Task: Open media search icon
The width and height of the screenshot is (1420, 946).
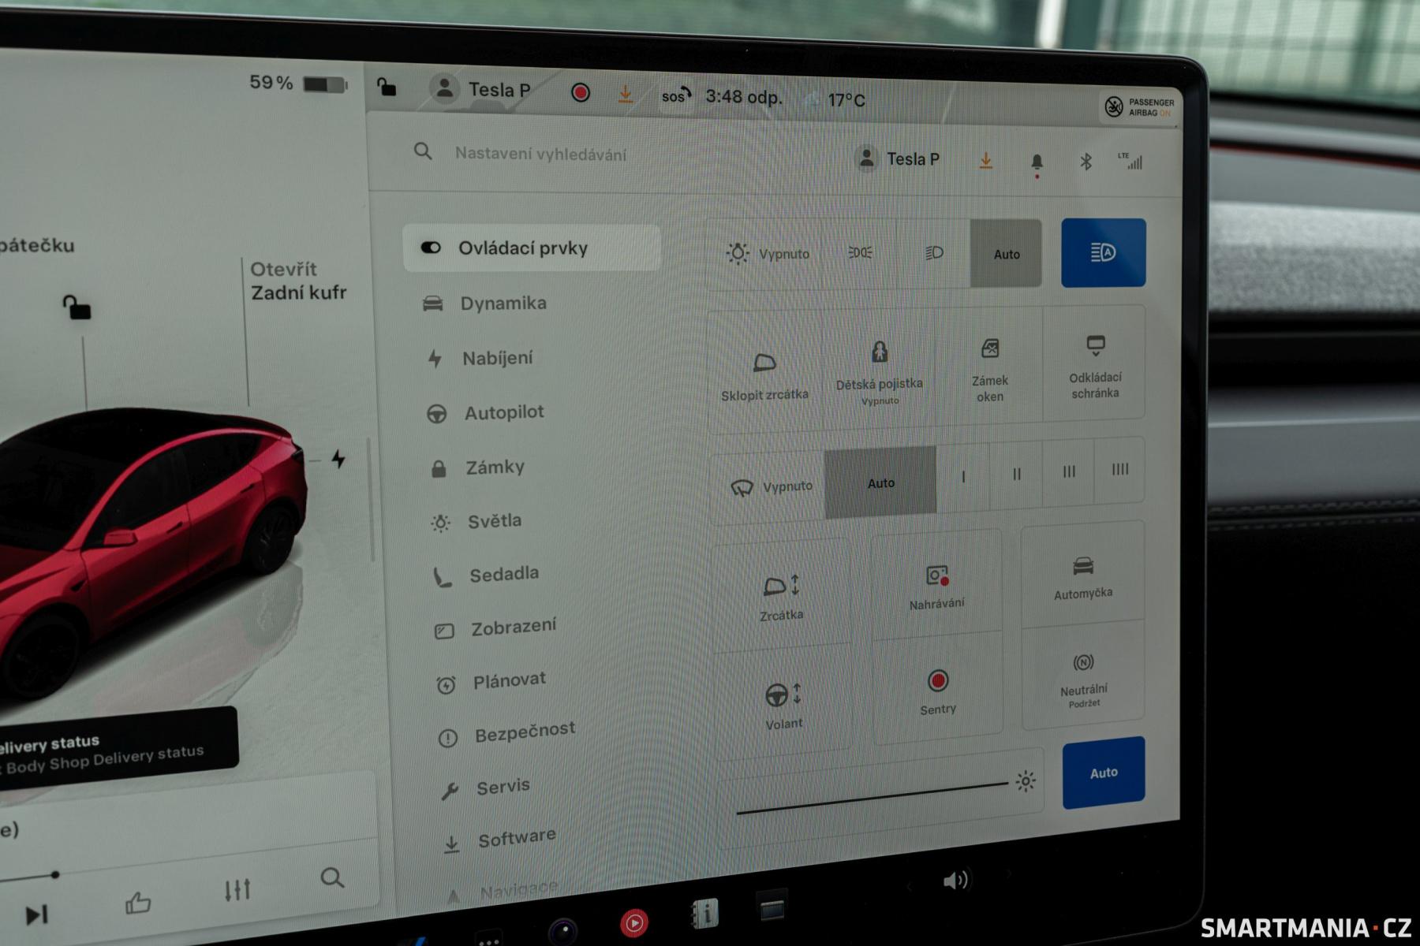Action: click(x=332, y=877)
